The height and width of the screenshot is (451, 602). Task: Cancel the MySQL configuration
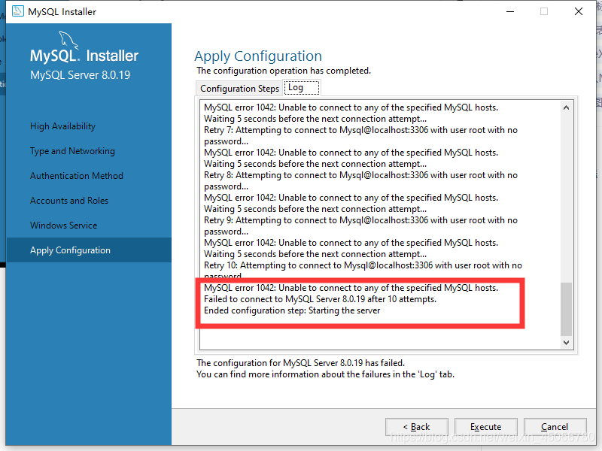pos(555,427)
